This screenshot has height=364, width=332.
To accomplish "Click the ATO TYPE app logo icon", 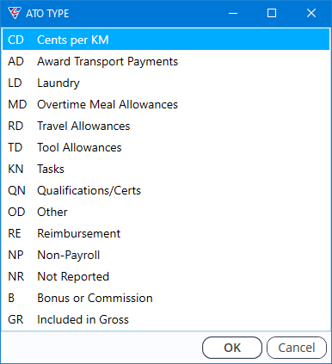I will click(x=15, y=13).
